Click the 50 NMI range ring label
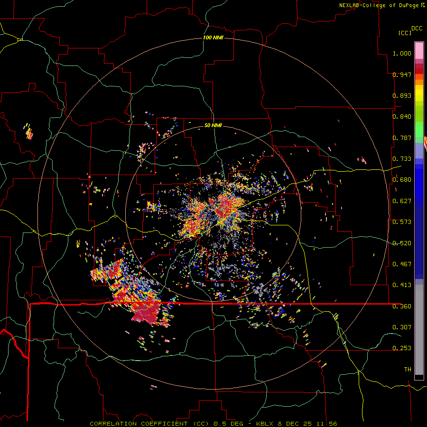Viewport: 427px width, 427px height. click(x=213, y=126)
